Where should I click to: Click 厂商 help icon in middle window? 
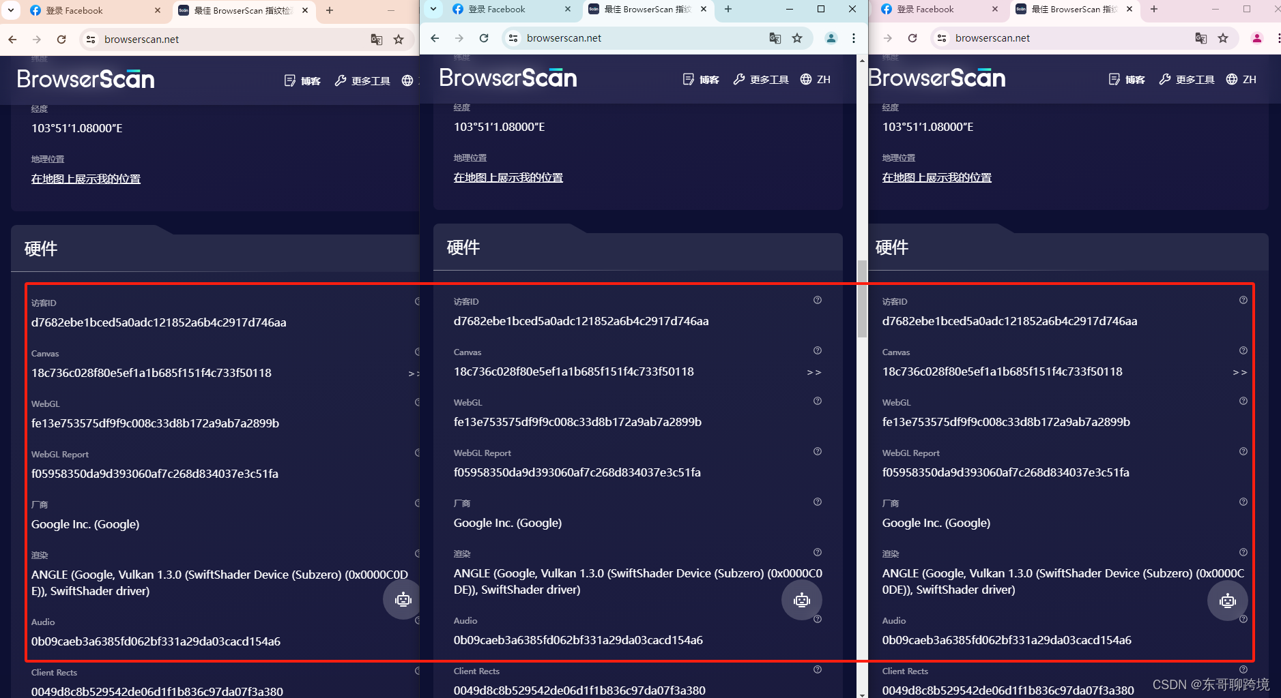[x=818, y=502]
